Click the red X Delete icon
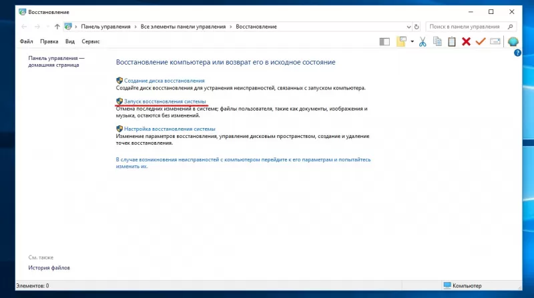This screenshot has width=534, height=298. click(466, 41)
